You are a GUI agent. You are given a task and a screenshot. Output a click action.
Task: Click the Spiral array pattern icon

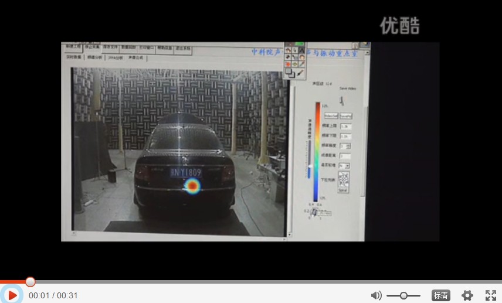343,181
